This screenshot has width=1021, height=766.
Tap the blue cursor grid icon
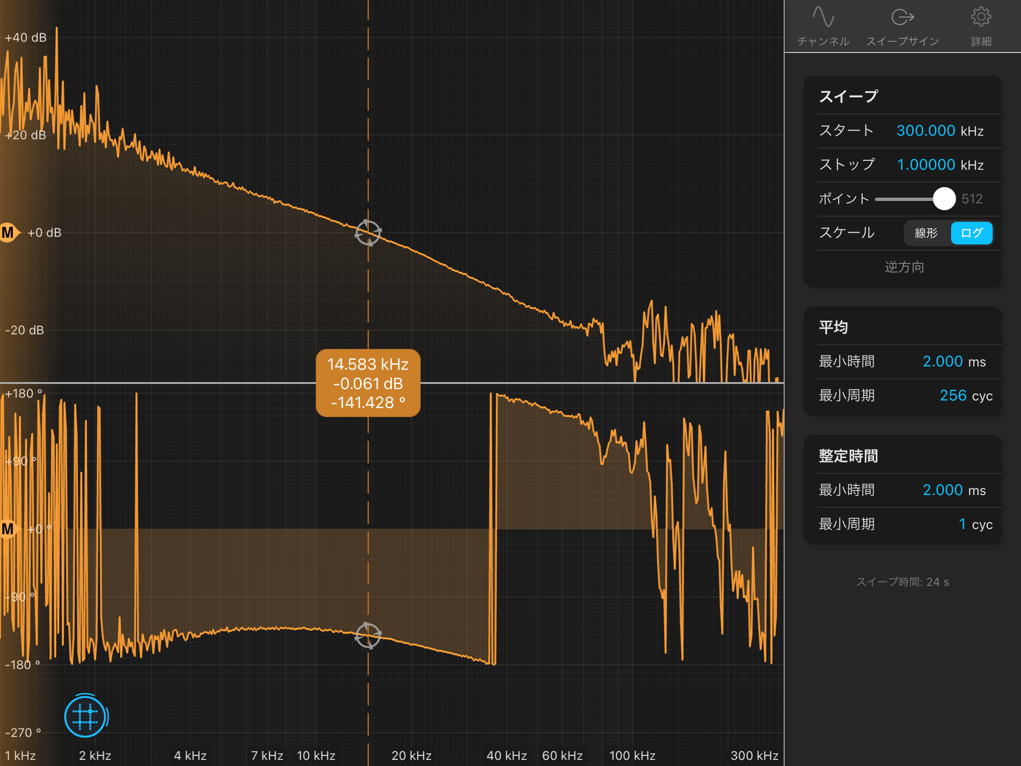pyautogui.click(x=86, y=716)
